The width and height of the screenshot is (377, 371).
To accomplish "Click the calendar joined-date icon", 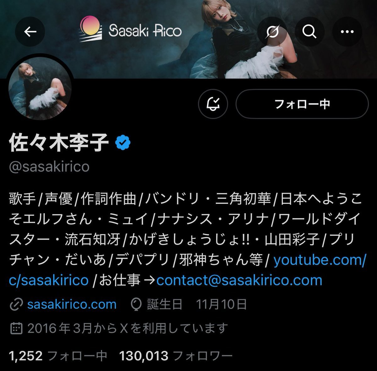I will point(16,329).
